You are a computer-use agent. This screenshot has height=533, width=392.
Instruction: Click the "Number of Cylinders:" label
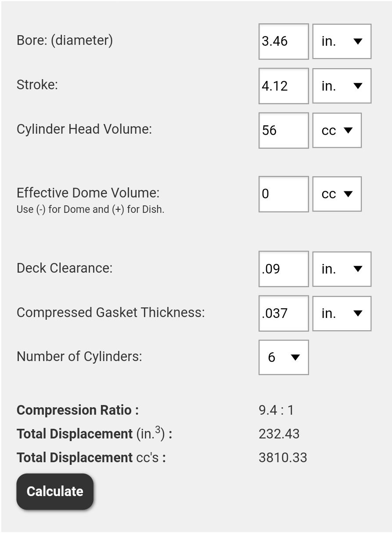(x=79, y=356)
